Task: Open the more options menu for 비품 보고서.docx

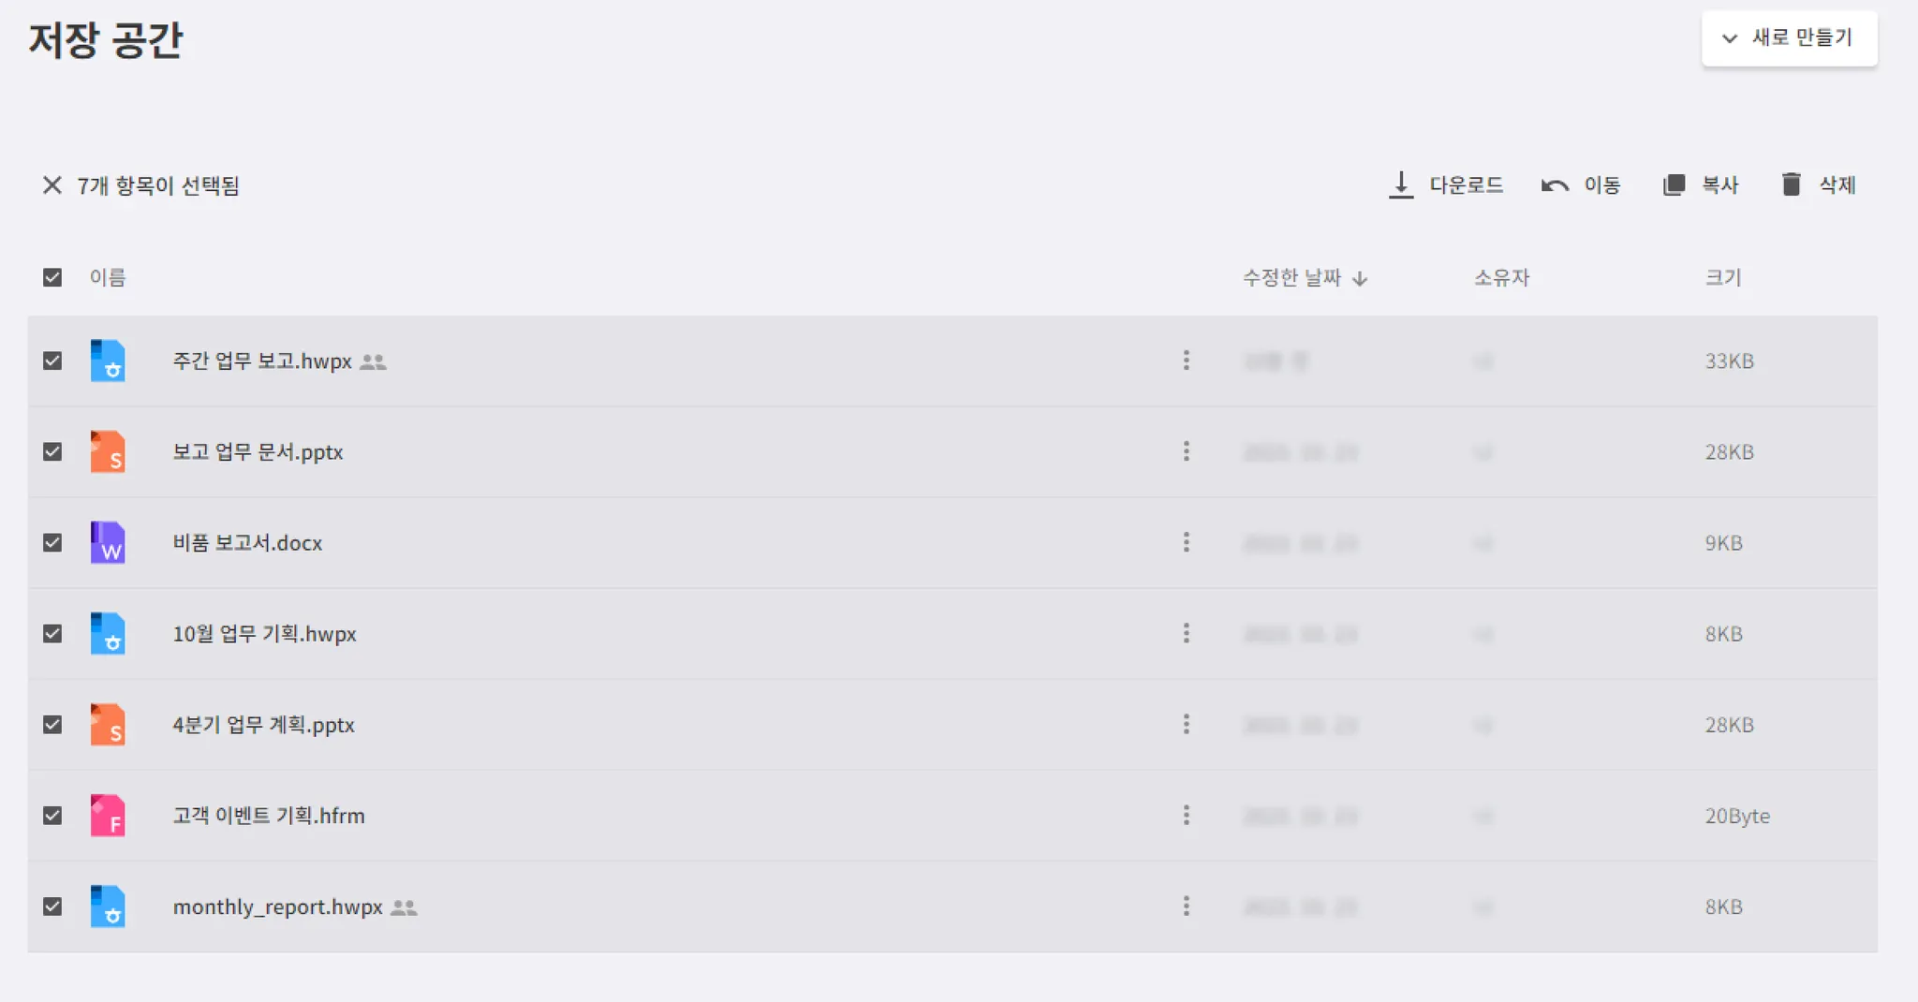Action: coord(1186,542)
